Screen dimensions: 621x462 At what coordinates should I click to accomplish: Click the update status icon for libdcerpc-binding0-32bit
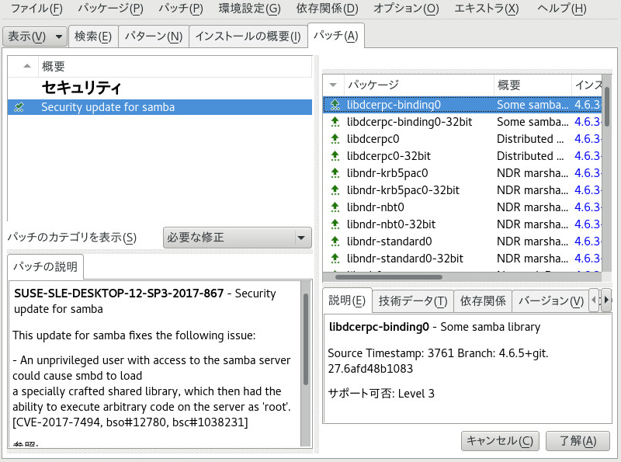(x=335, y=122)
